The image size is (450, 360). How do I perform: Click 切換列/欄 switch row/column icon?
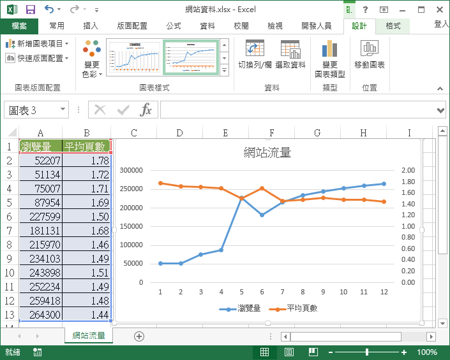[255, 54]
